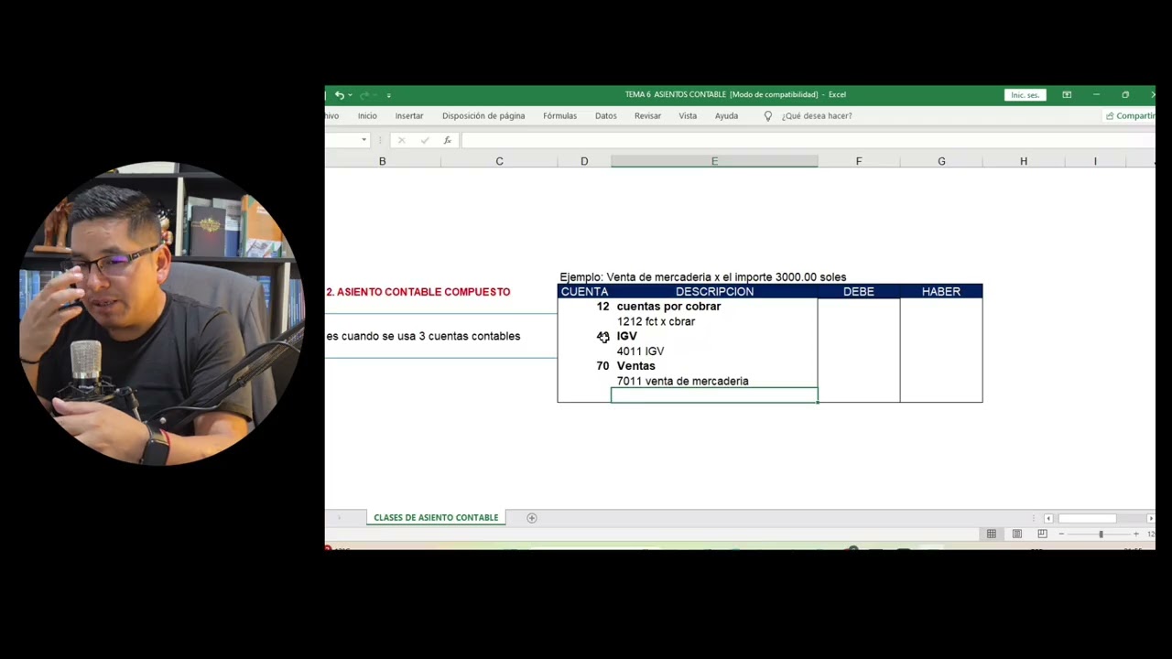Click the DESCRIPCION header cell

click(x=714, y=291)
